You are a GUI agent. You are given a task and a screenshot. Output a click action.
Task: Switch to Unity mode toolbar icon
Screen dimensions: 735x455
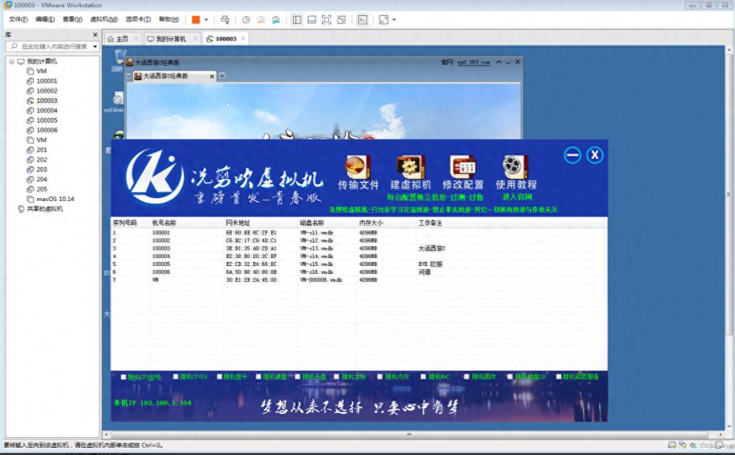pyautogui.click(x=342, y=20)
